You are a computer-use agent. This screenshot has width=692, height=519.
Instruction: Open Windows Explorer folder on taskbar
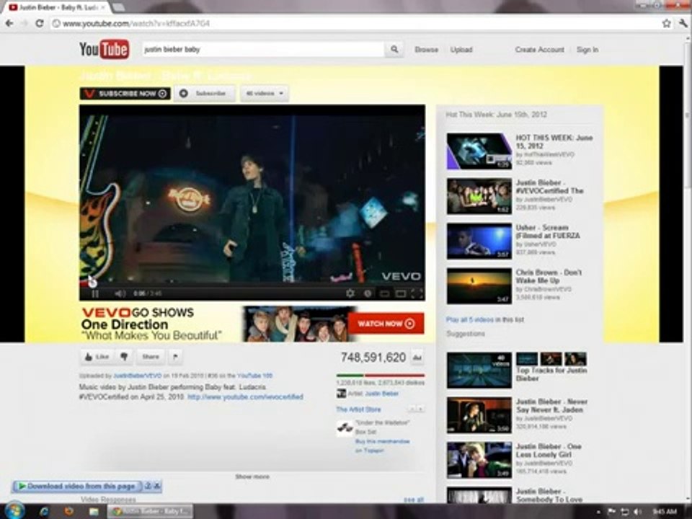(x=94, y=512)
